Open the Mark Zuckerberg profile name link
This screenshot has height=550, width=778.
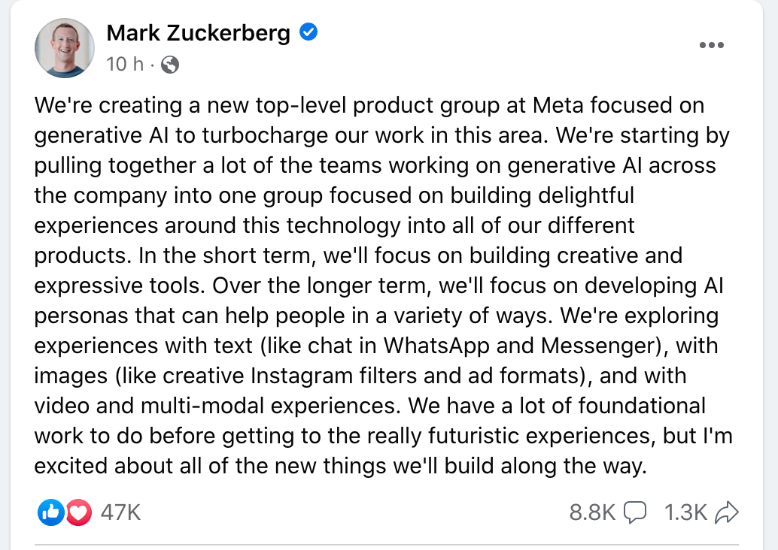(199, 34)
